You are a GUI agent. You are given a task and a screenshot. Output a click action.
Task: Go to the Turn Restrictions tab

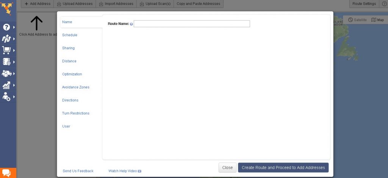pos(76,113)
